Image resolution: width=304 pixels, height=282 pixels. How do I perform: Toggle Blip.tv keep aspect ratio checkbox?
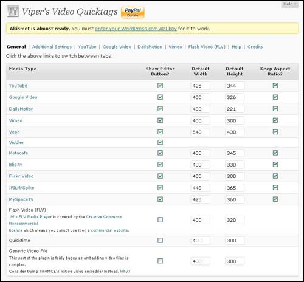(x=275, y=164)
